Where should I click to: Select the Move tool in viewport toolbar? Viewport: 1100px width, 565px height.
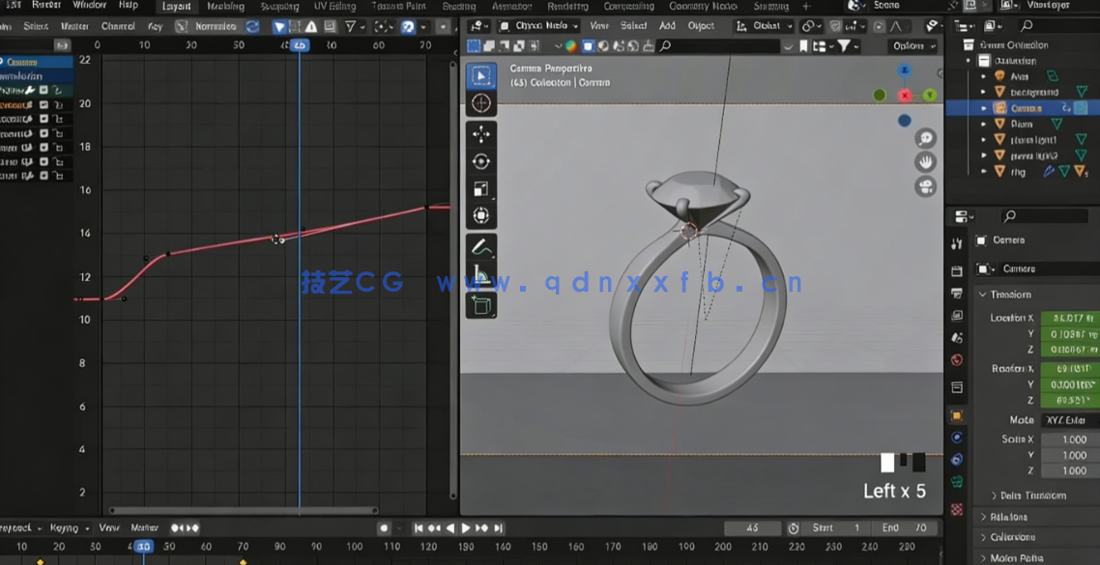(x=480, y=133)
